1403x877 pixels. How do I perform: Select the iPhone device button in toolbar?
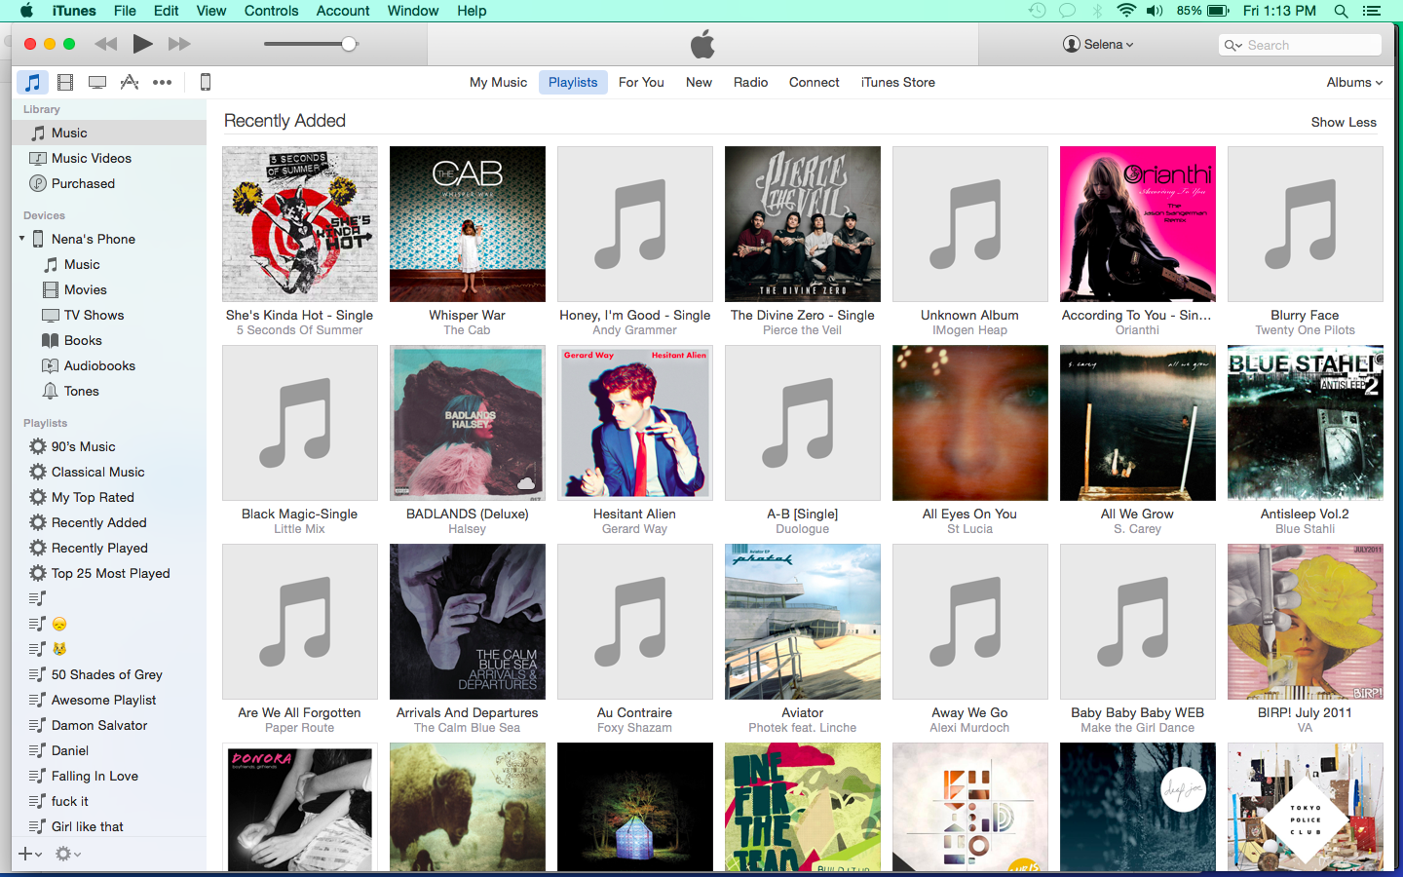205,82
